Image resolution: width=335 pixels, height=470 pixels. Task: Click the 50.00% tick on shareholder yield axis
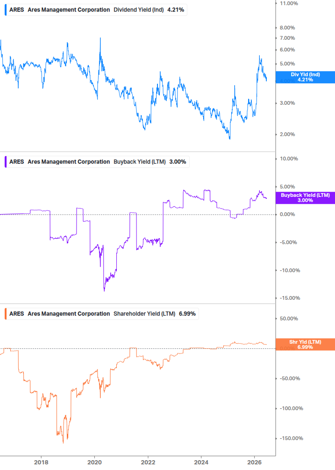(x=289, y=318)
